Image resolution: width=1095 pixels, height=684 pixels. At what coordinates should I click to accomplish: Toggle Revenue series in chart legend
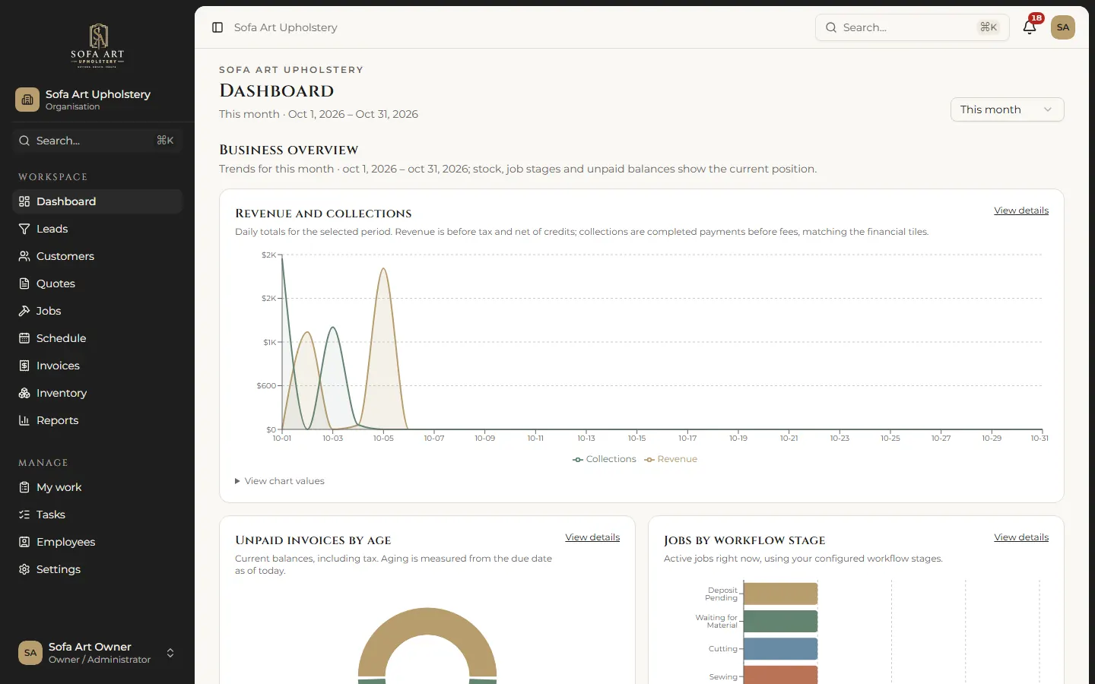pyautogui.click(x=671, y=459)
